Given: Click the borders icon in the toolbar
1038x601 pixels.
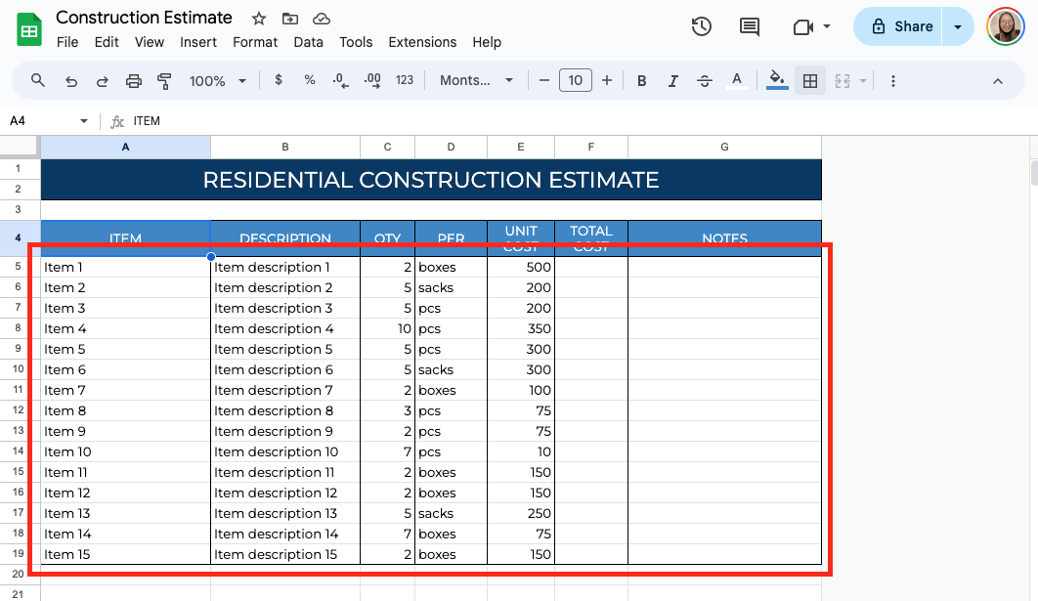Looking at the screenshot, I should pos(809,81).
